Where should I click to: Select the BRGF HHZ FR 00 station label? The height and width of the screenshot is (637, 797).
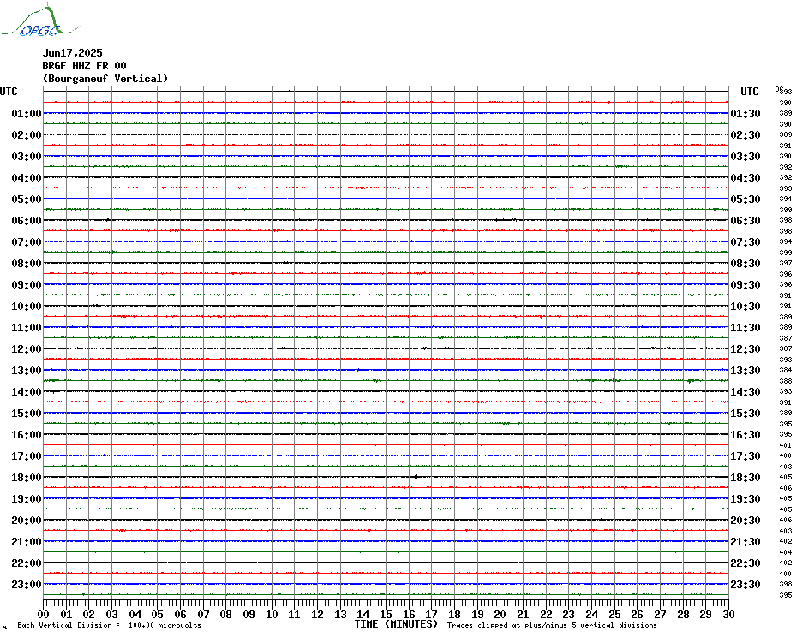(84, 66)
